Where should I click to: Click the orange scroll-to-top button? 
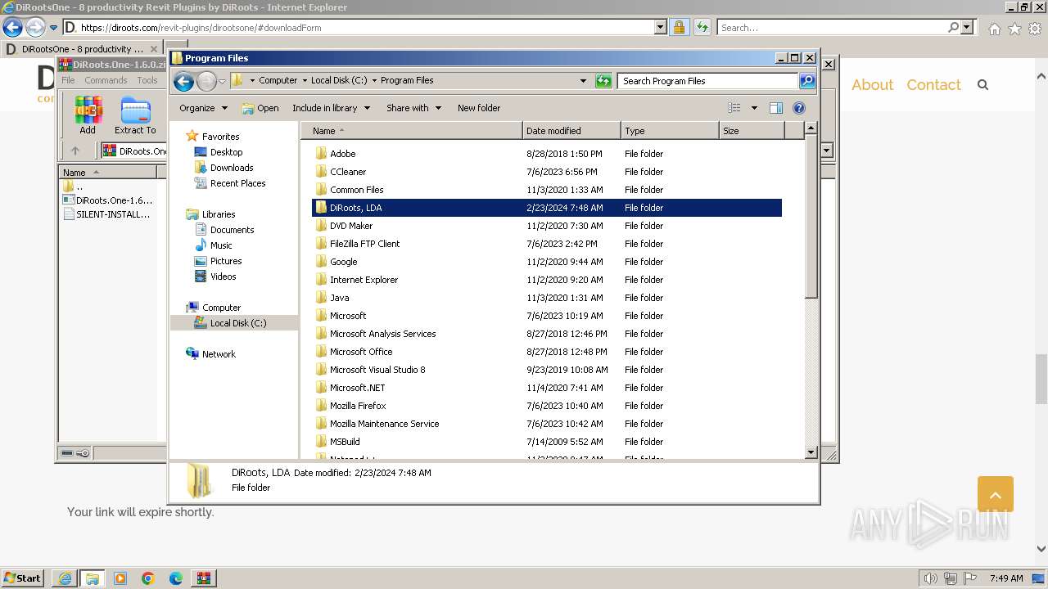coord(995,494)
